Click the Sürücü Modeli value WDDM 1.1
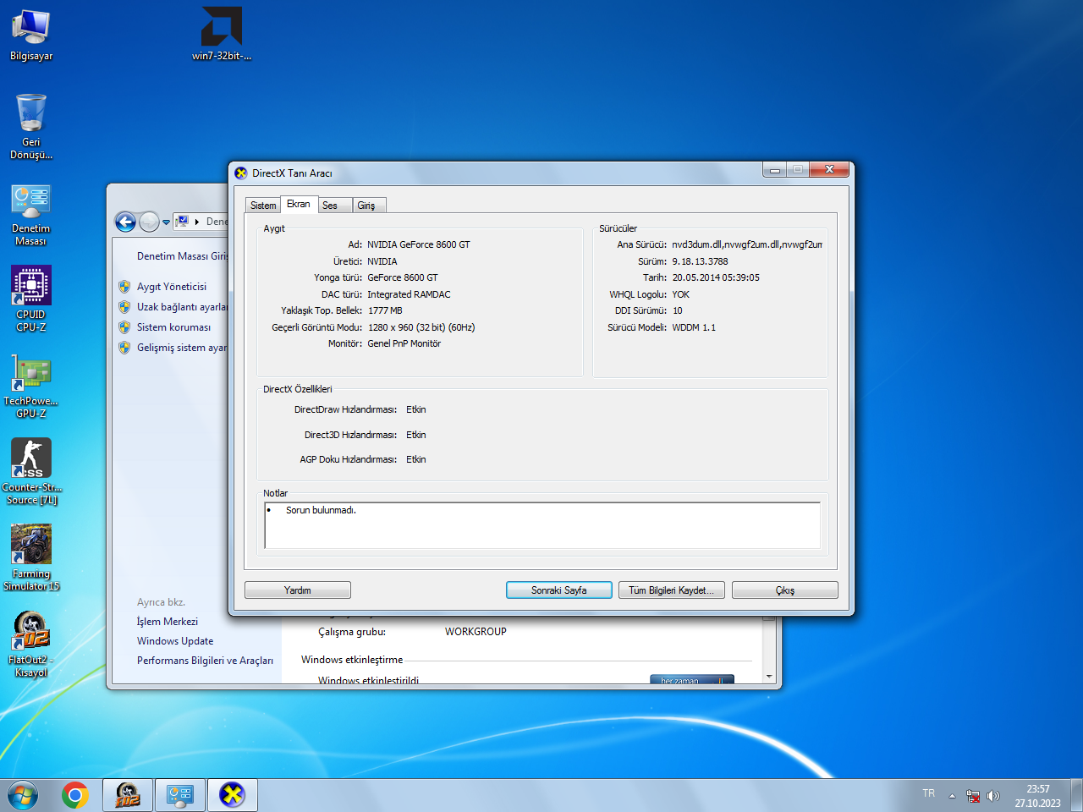The width and height of the screenshot is (1083, 812). [x=694, y=327]
